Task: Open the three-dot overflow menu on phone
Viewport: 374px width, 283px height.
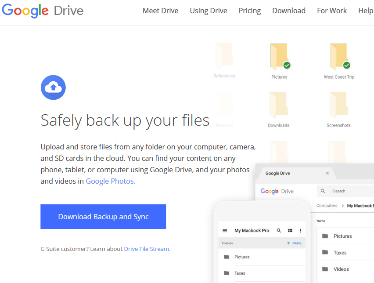Action: coord(301,230)
